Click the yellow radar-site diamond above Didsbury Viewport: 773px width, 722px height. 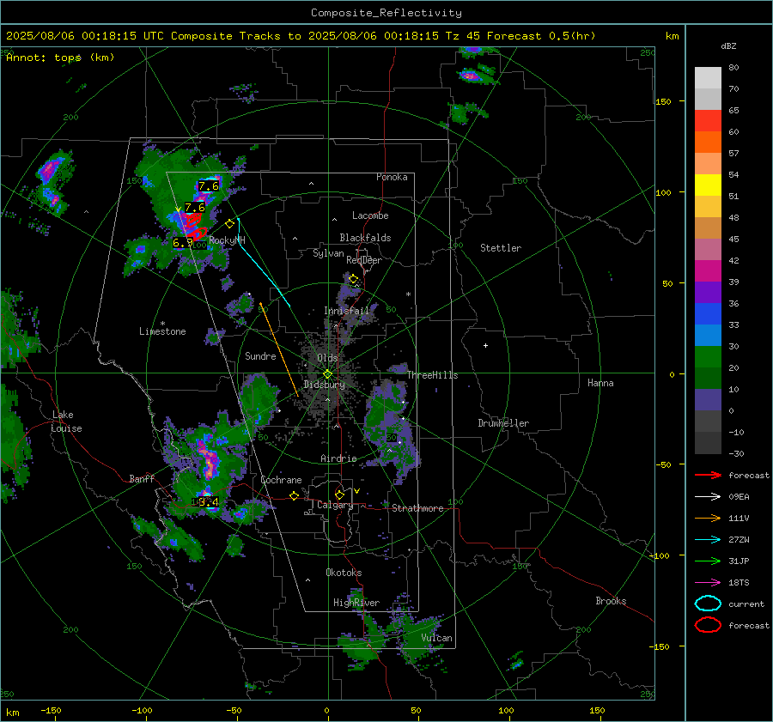tap(327, 374)
